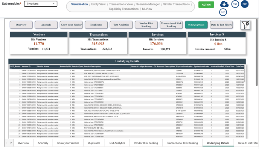Click the cloud download icon
The image size is (259, 149).
(224, 4)
